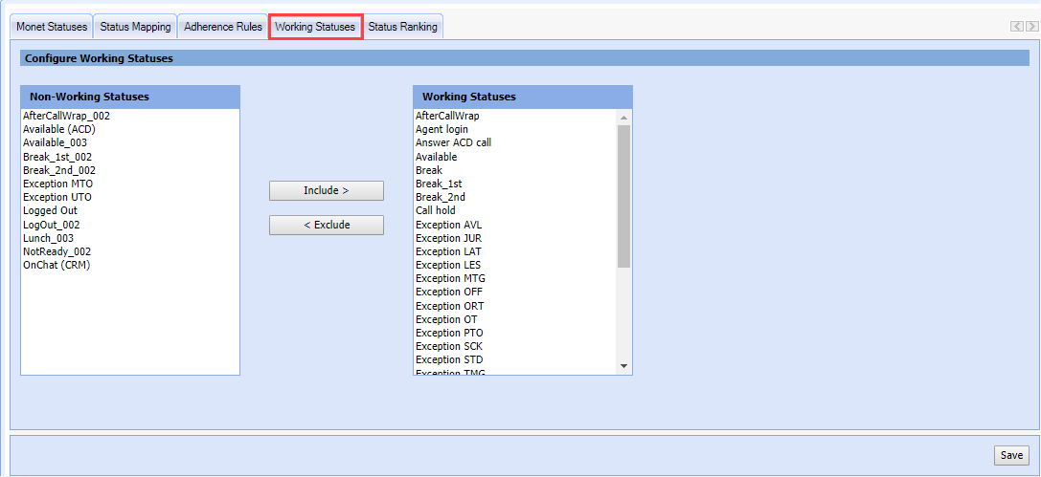Click scroll down arrow in Working Statuses list
The image size is (1041, 477).
624,366
